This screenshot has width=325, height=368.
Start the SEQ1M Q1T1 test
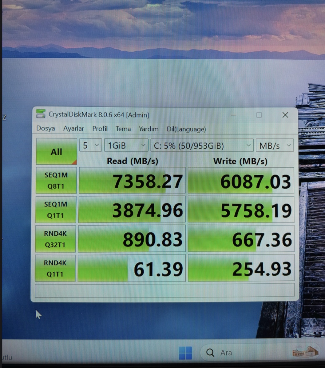coord(56,210)
